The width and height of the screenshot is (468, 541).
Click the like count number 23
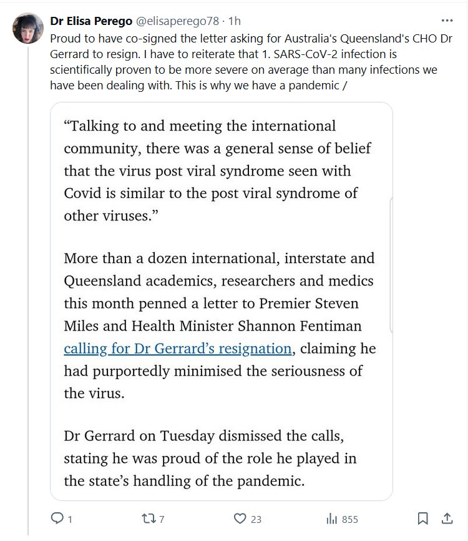coord(256,519)
